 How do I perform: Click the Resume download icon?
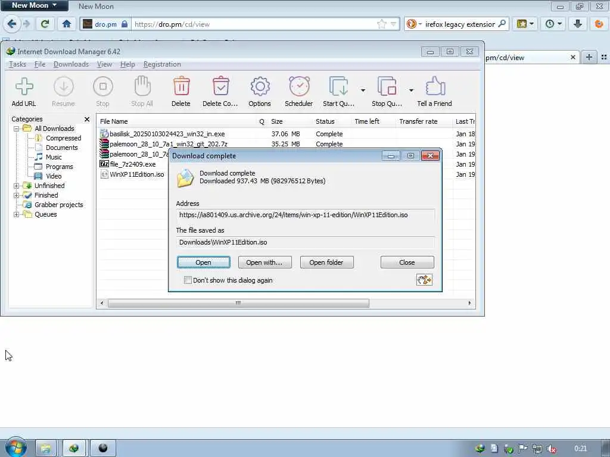pyautogui.click(x=63, y=86)
